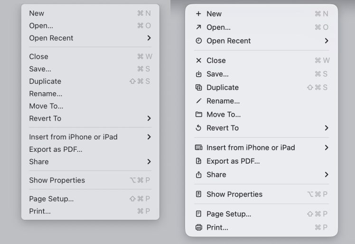Click the pencil icon beside Rename...
Viewport: 355px width, 244px height.
[198, 101]
